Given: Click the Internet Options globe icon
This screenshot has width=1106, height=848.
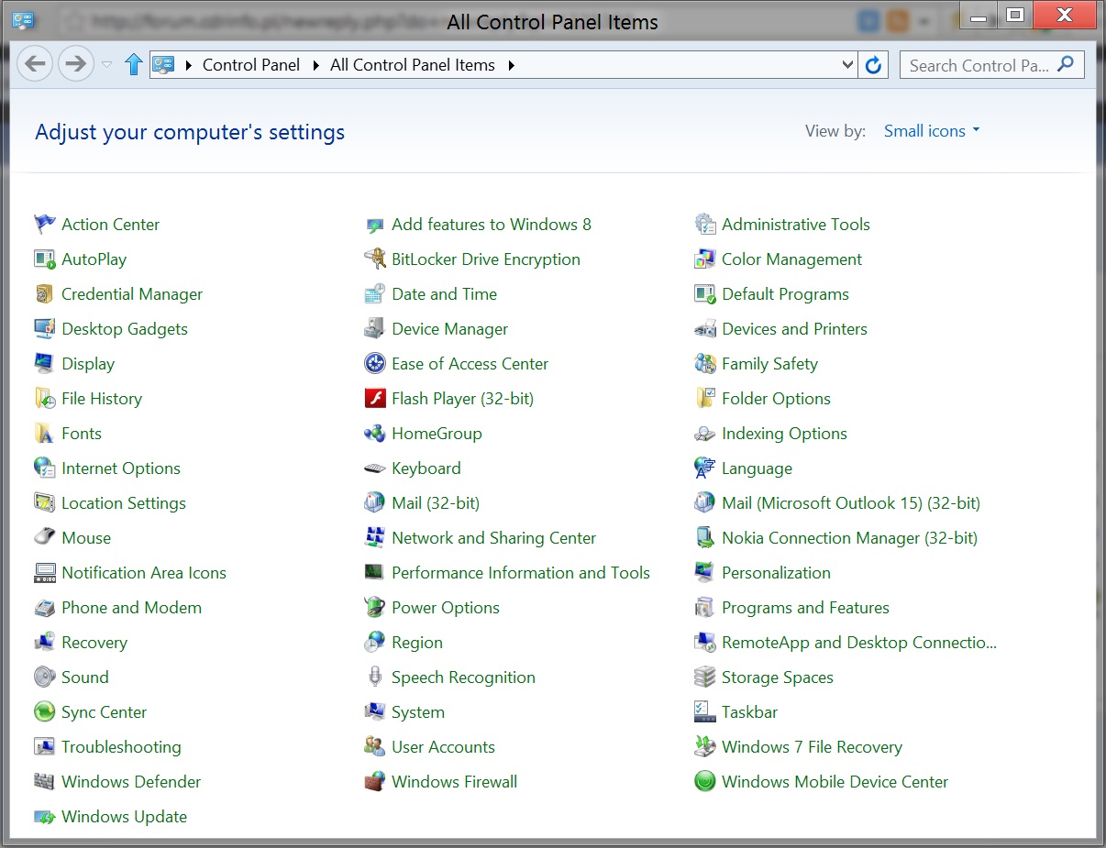Looking at the screenshot, I should click(x=44, y=468).
